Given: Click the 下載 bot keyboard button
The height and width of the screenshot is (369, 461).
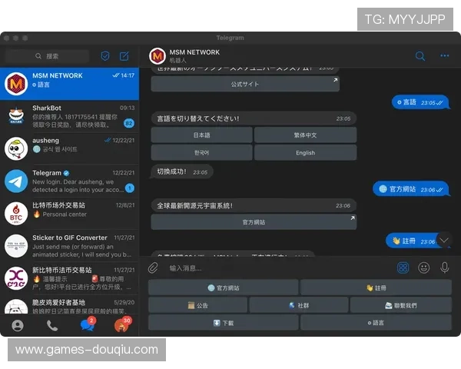Looking at the screenshot, I should coord(224,323).
